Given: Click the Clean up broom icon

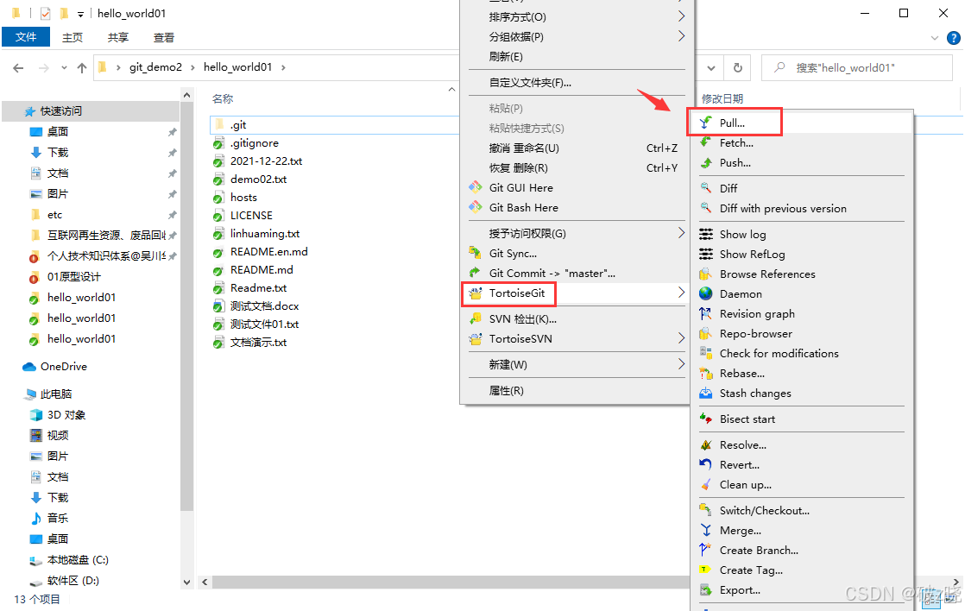Looking at the screenshot, I should click(706, 484).
